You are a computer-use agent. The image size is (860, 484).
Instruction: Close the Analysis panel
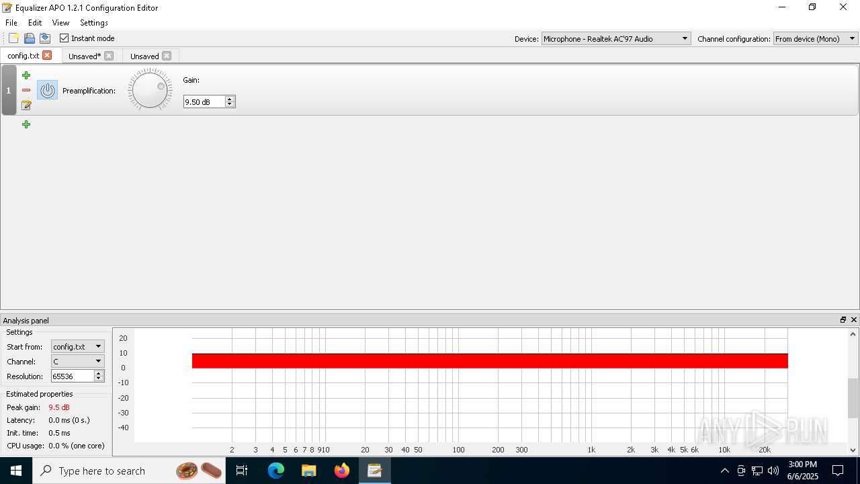854,320
